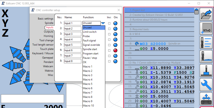Open the Makros tab
The image size is (214, 108).
49,71
